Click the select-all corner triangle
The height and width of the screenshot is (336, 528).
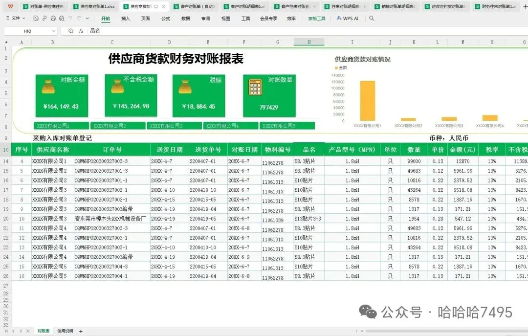point(6,42)
